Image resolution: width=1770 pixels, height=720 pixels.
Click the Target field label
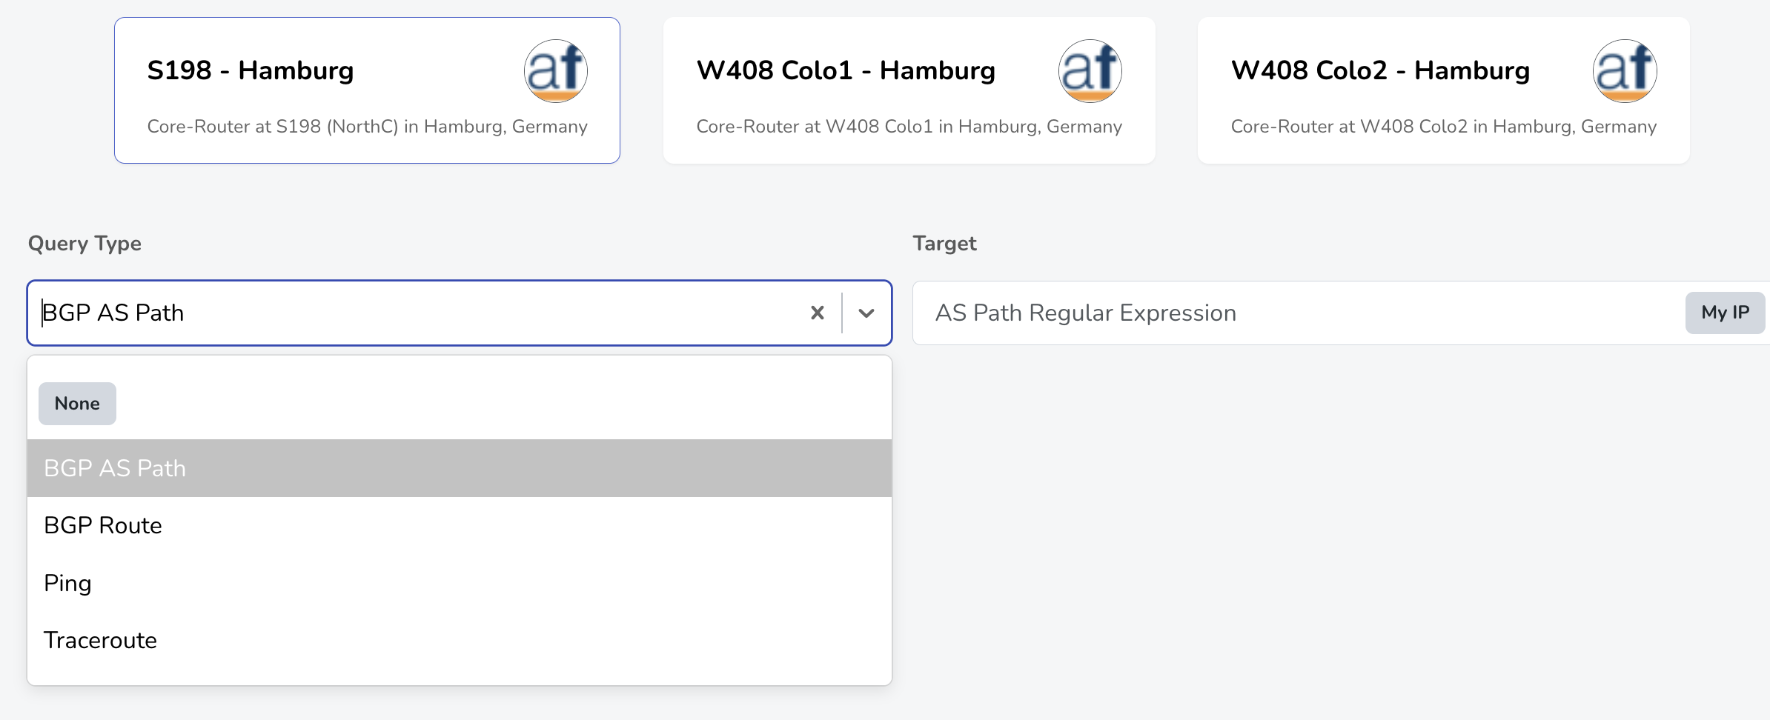pyautogui.click(x=944, y=244)
